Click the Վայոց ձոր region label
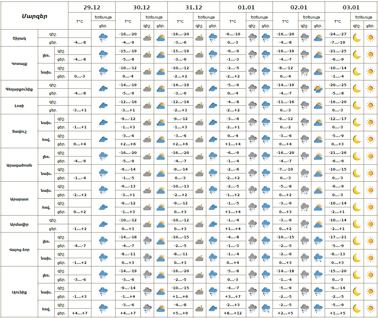Image resolution: width=378 pixels, height=318 pixels. 19,249
